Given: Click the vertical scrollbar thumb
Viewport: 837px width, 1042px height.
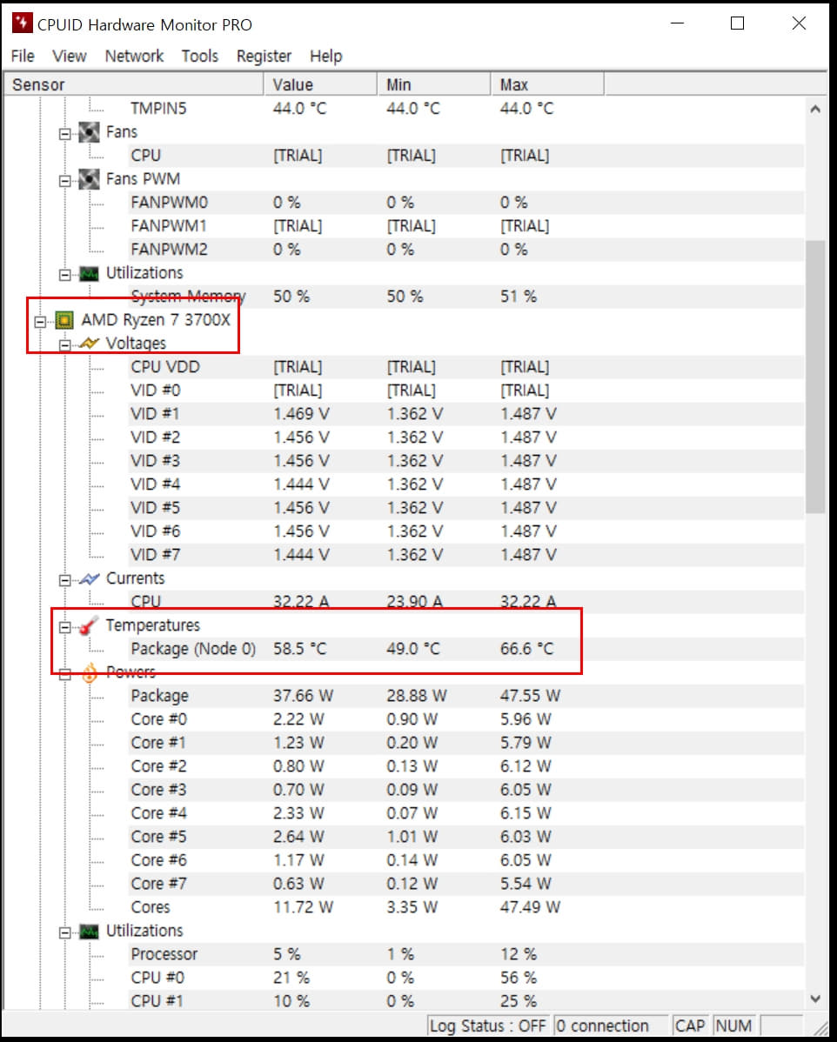Looking at the screenshot, I should (815, 377).
